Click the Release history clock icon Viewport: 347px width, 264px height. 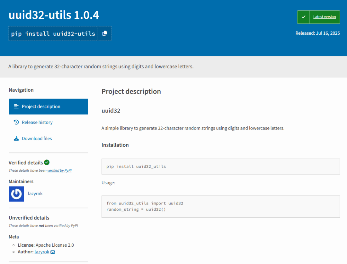16,122
